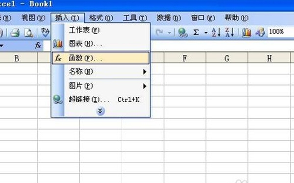Open 图片(P) submenu
294x183 pixels.
[101, 86]
